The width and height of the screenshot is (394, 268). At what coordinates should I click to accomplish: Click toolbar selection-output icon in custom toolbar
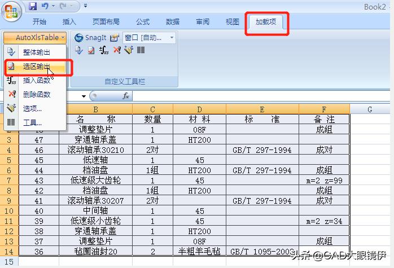pyautogui.click(x=91, y=50)
